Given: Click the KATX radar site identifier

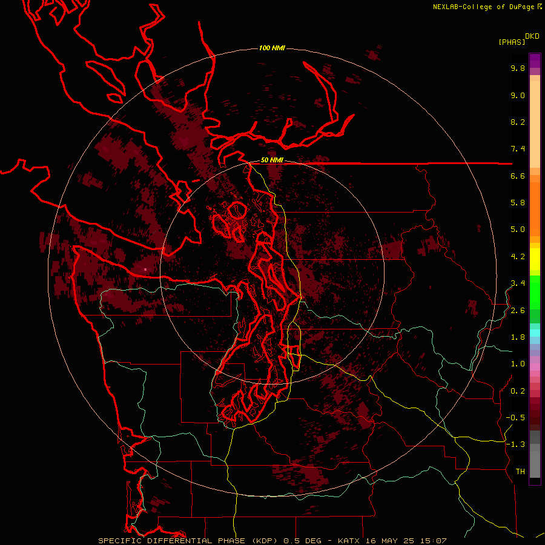Looking at the screenshot, I should coord(349,541).
